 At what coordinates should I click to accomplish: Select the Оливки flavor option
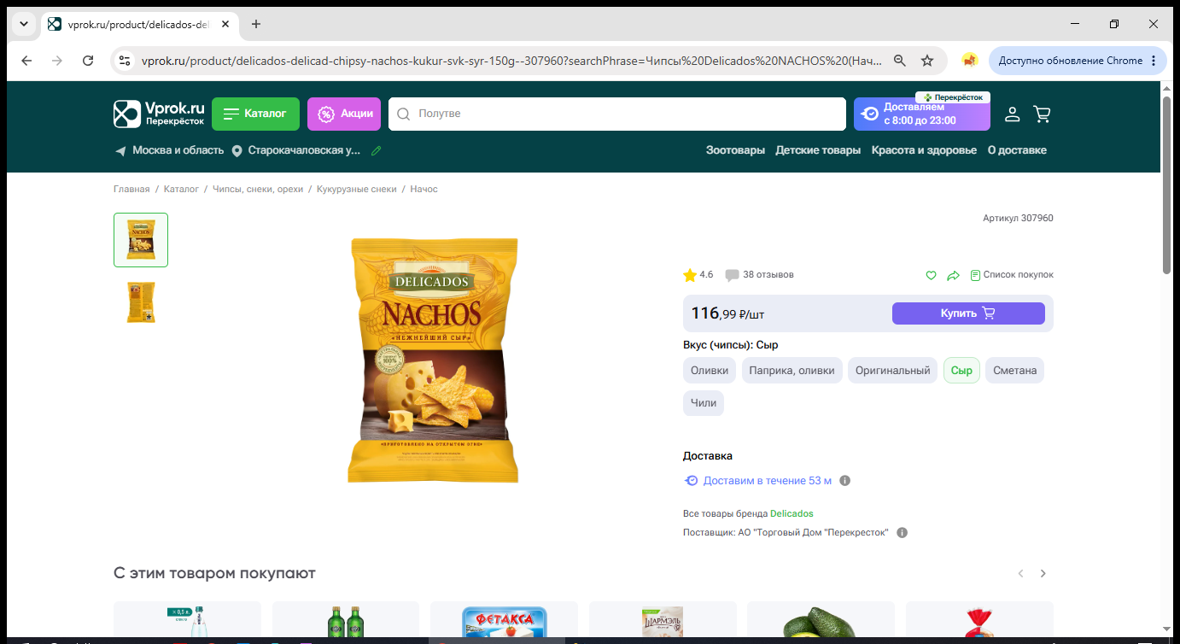pos(710,371)
